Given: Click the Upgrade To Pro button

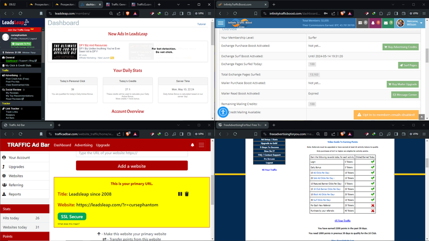Looking at the screenshot, I should pyautogui.click(x=21, y=44).
